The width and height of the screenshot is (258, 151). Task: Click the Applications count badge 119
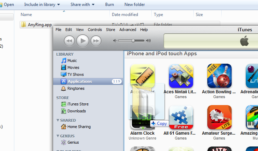117,81
